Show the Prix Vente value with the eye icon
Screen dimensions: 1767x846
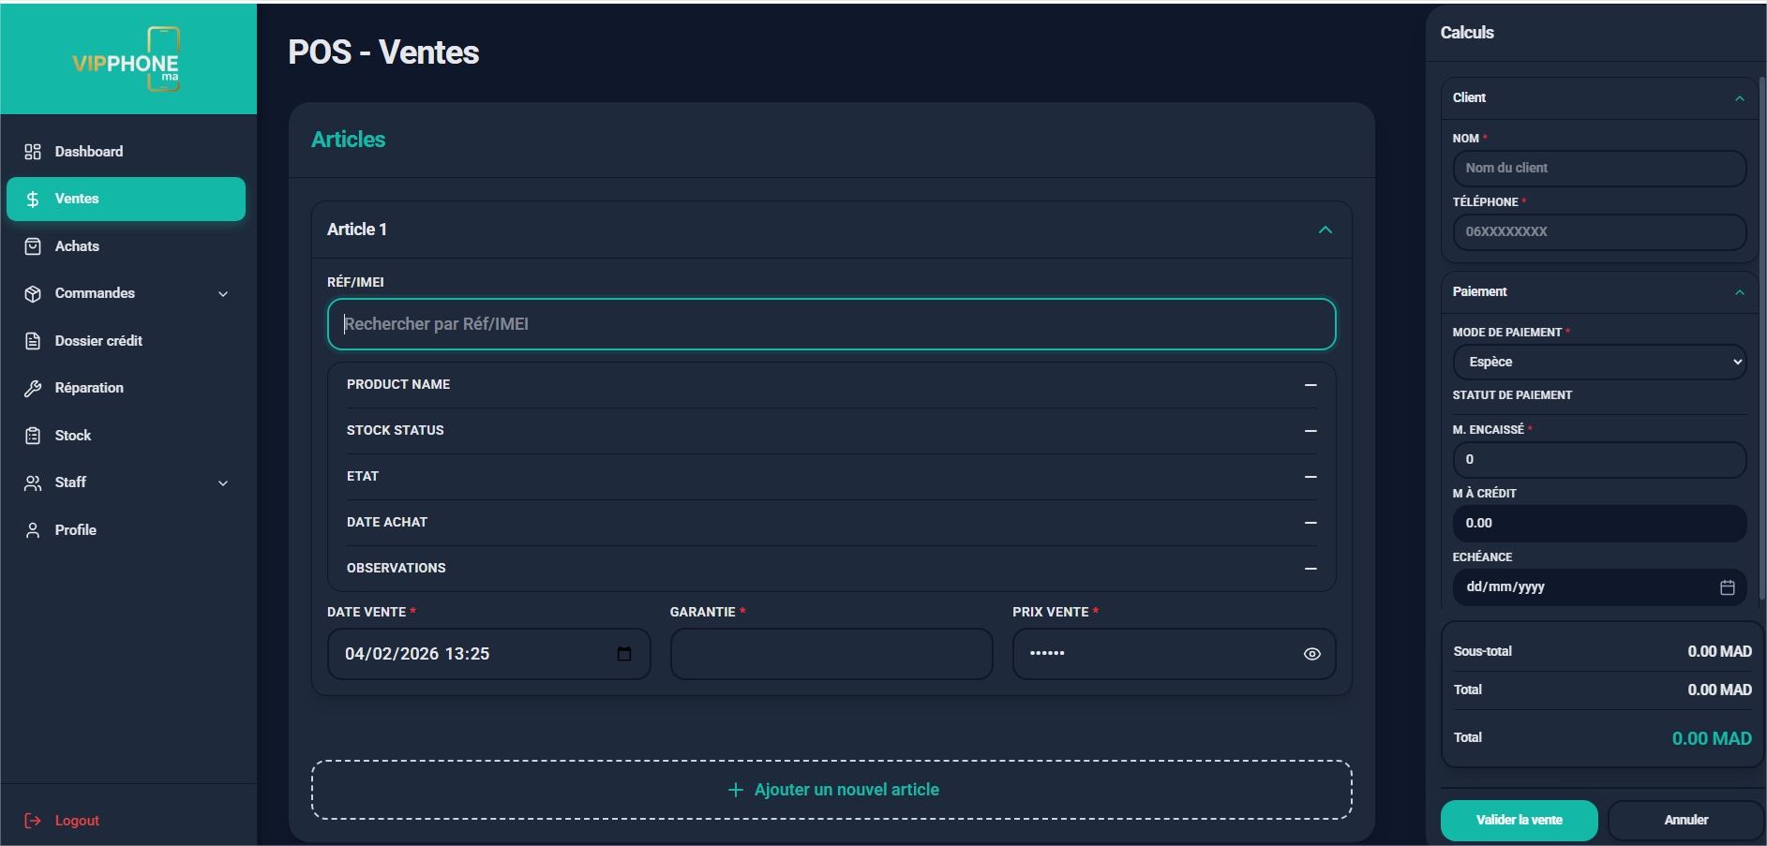(1311, 654)
